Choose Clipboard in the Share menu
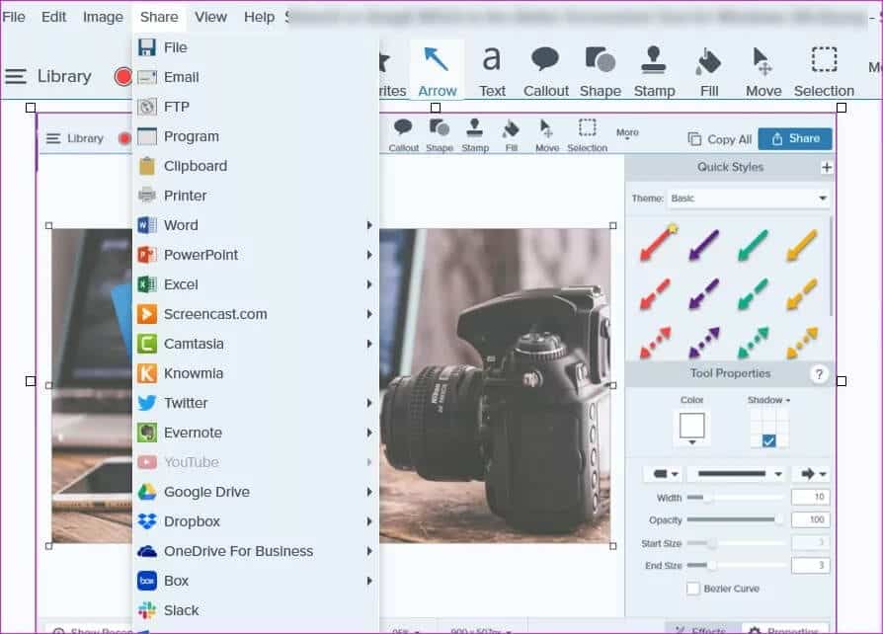The width and height of the screenshot is (883, 634). pyautogui.click(x=256, y=166)
